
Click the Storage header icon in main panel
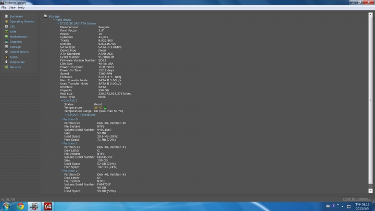point(45,16)
